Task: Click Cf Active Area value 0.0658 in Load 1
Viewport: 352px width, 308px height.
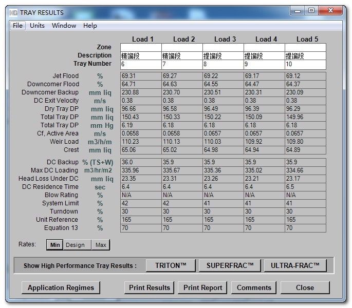Action: tap(141, 133)
